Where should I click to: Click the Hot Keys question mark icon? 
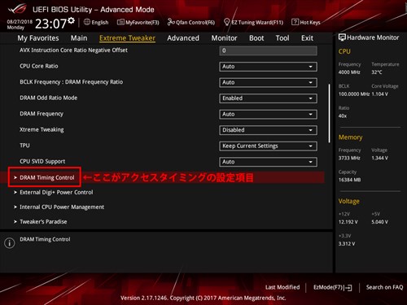click(295, 22)
